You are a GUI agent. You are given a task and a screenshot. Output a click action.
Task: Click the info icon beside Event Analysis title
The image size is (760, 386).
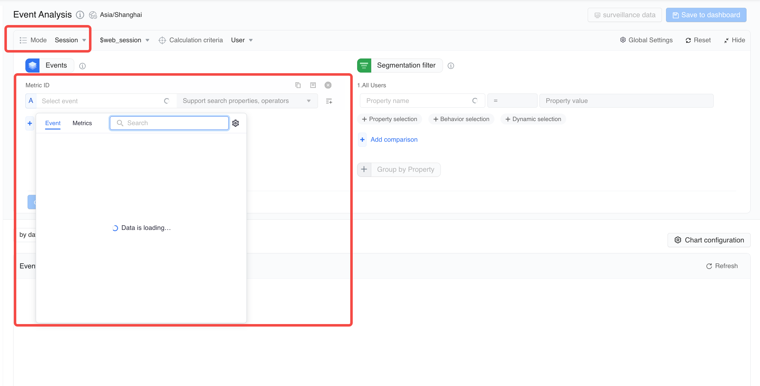click(x=80, y=15)
